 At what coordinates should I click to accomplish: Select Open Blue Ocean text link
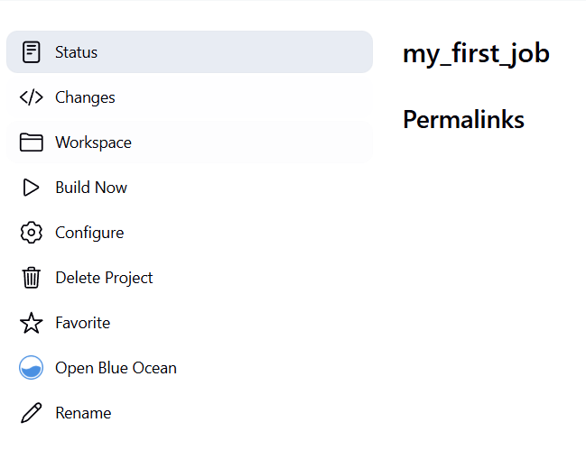pos(116,368)
